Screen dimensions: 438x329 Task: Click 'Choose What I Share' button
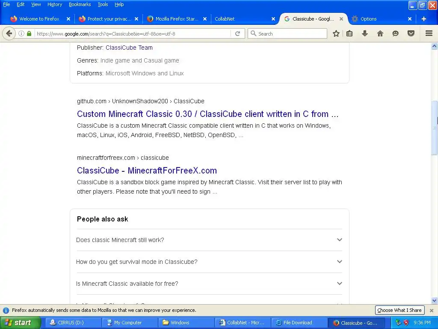[400, 310]
